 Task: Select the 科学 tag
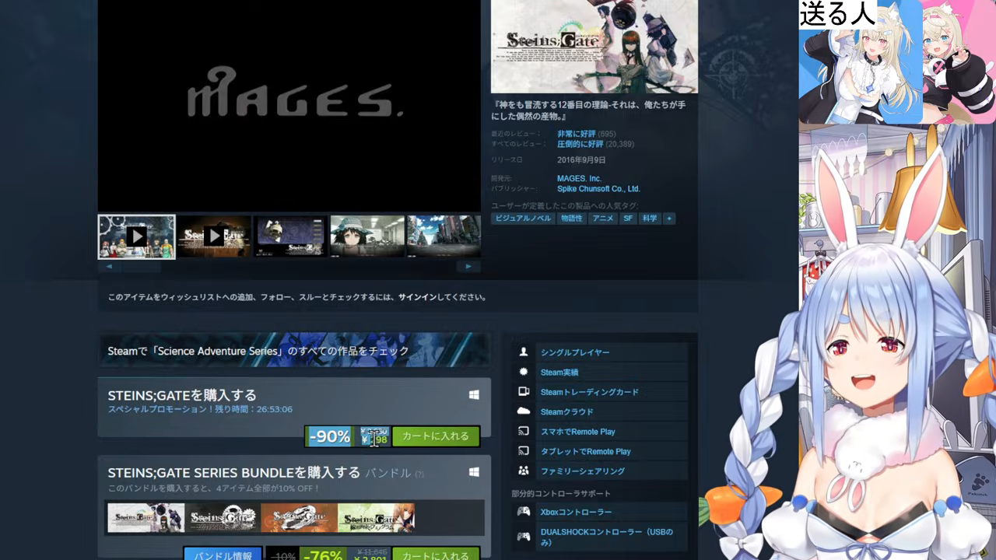(x=650, y=219)
